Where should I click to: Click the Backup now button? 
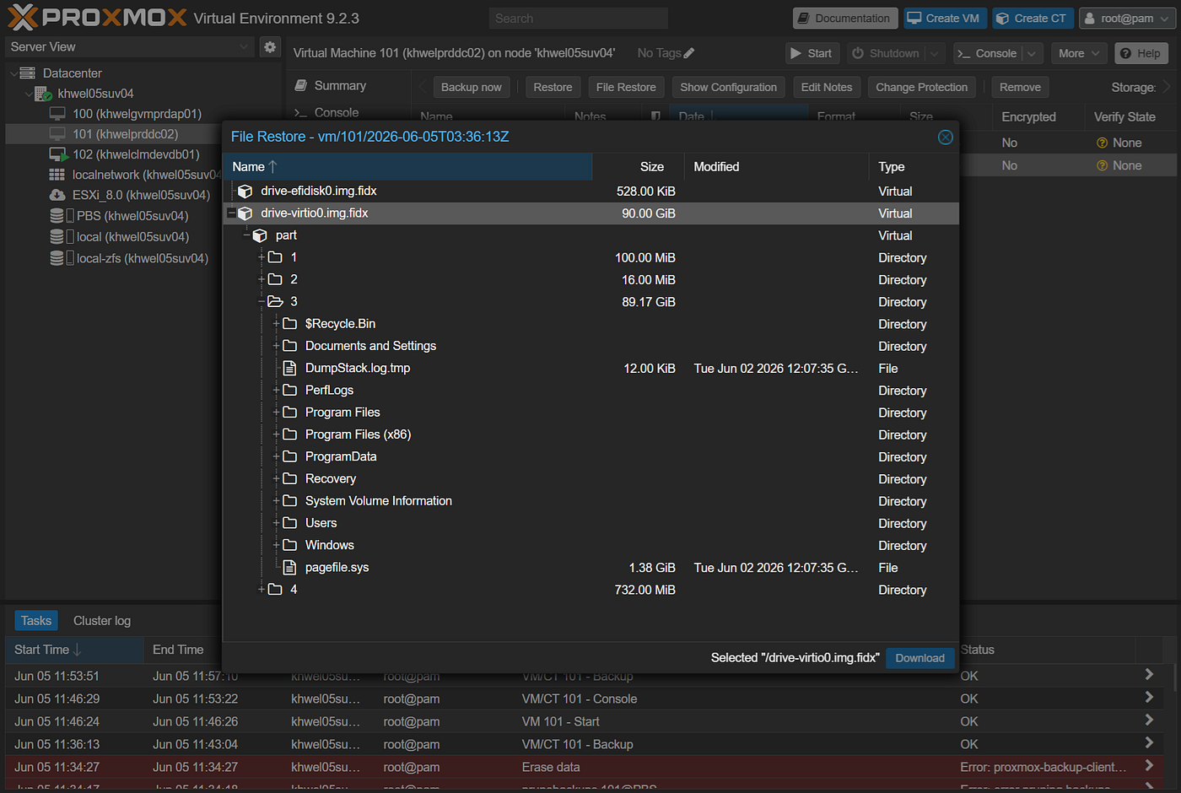point(472,87)
